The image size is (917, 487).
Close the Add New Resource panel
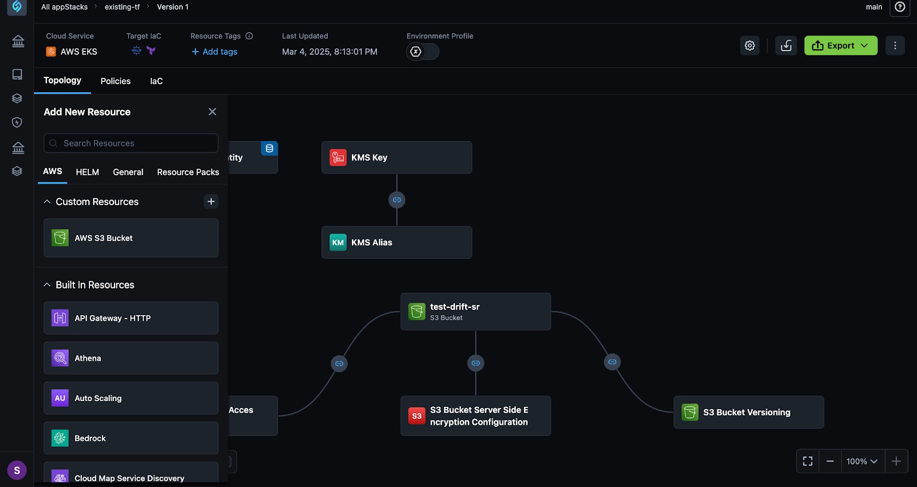click(212, 112)
